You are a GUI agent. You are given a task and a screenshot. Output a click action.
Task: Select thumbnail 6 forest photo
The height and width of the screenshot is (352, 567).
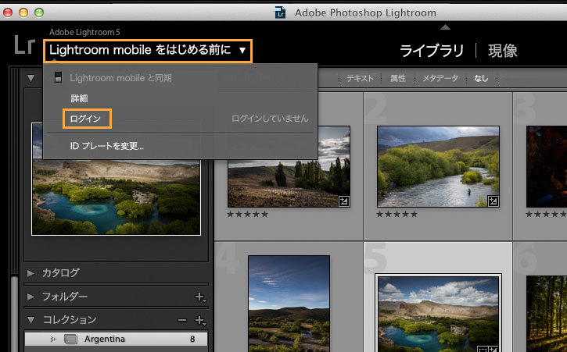[x=547, y=314]
